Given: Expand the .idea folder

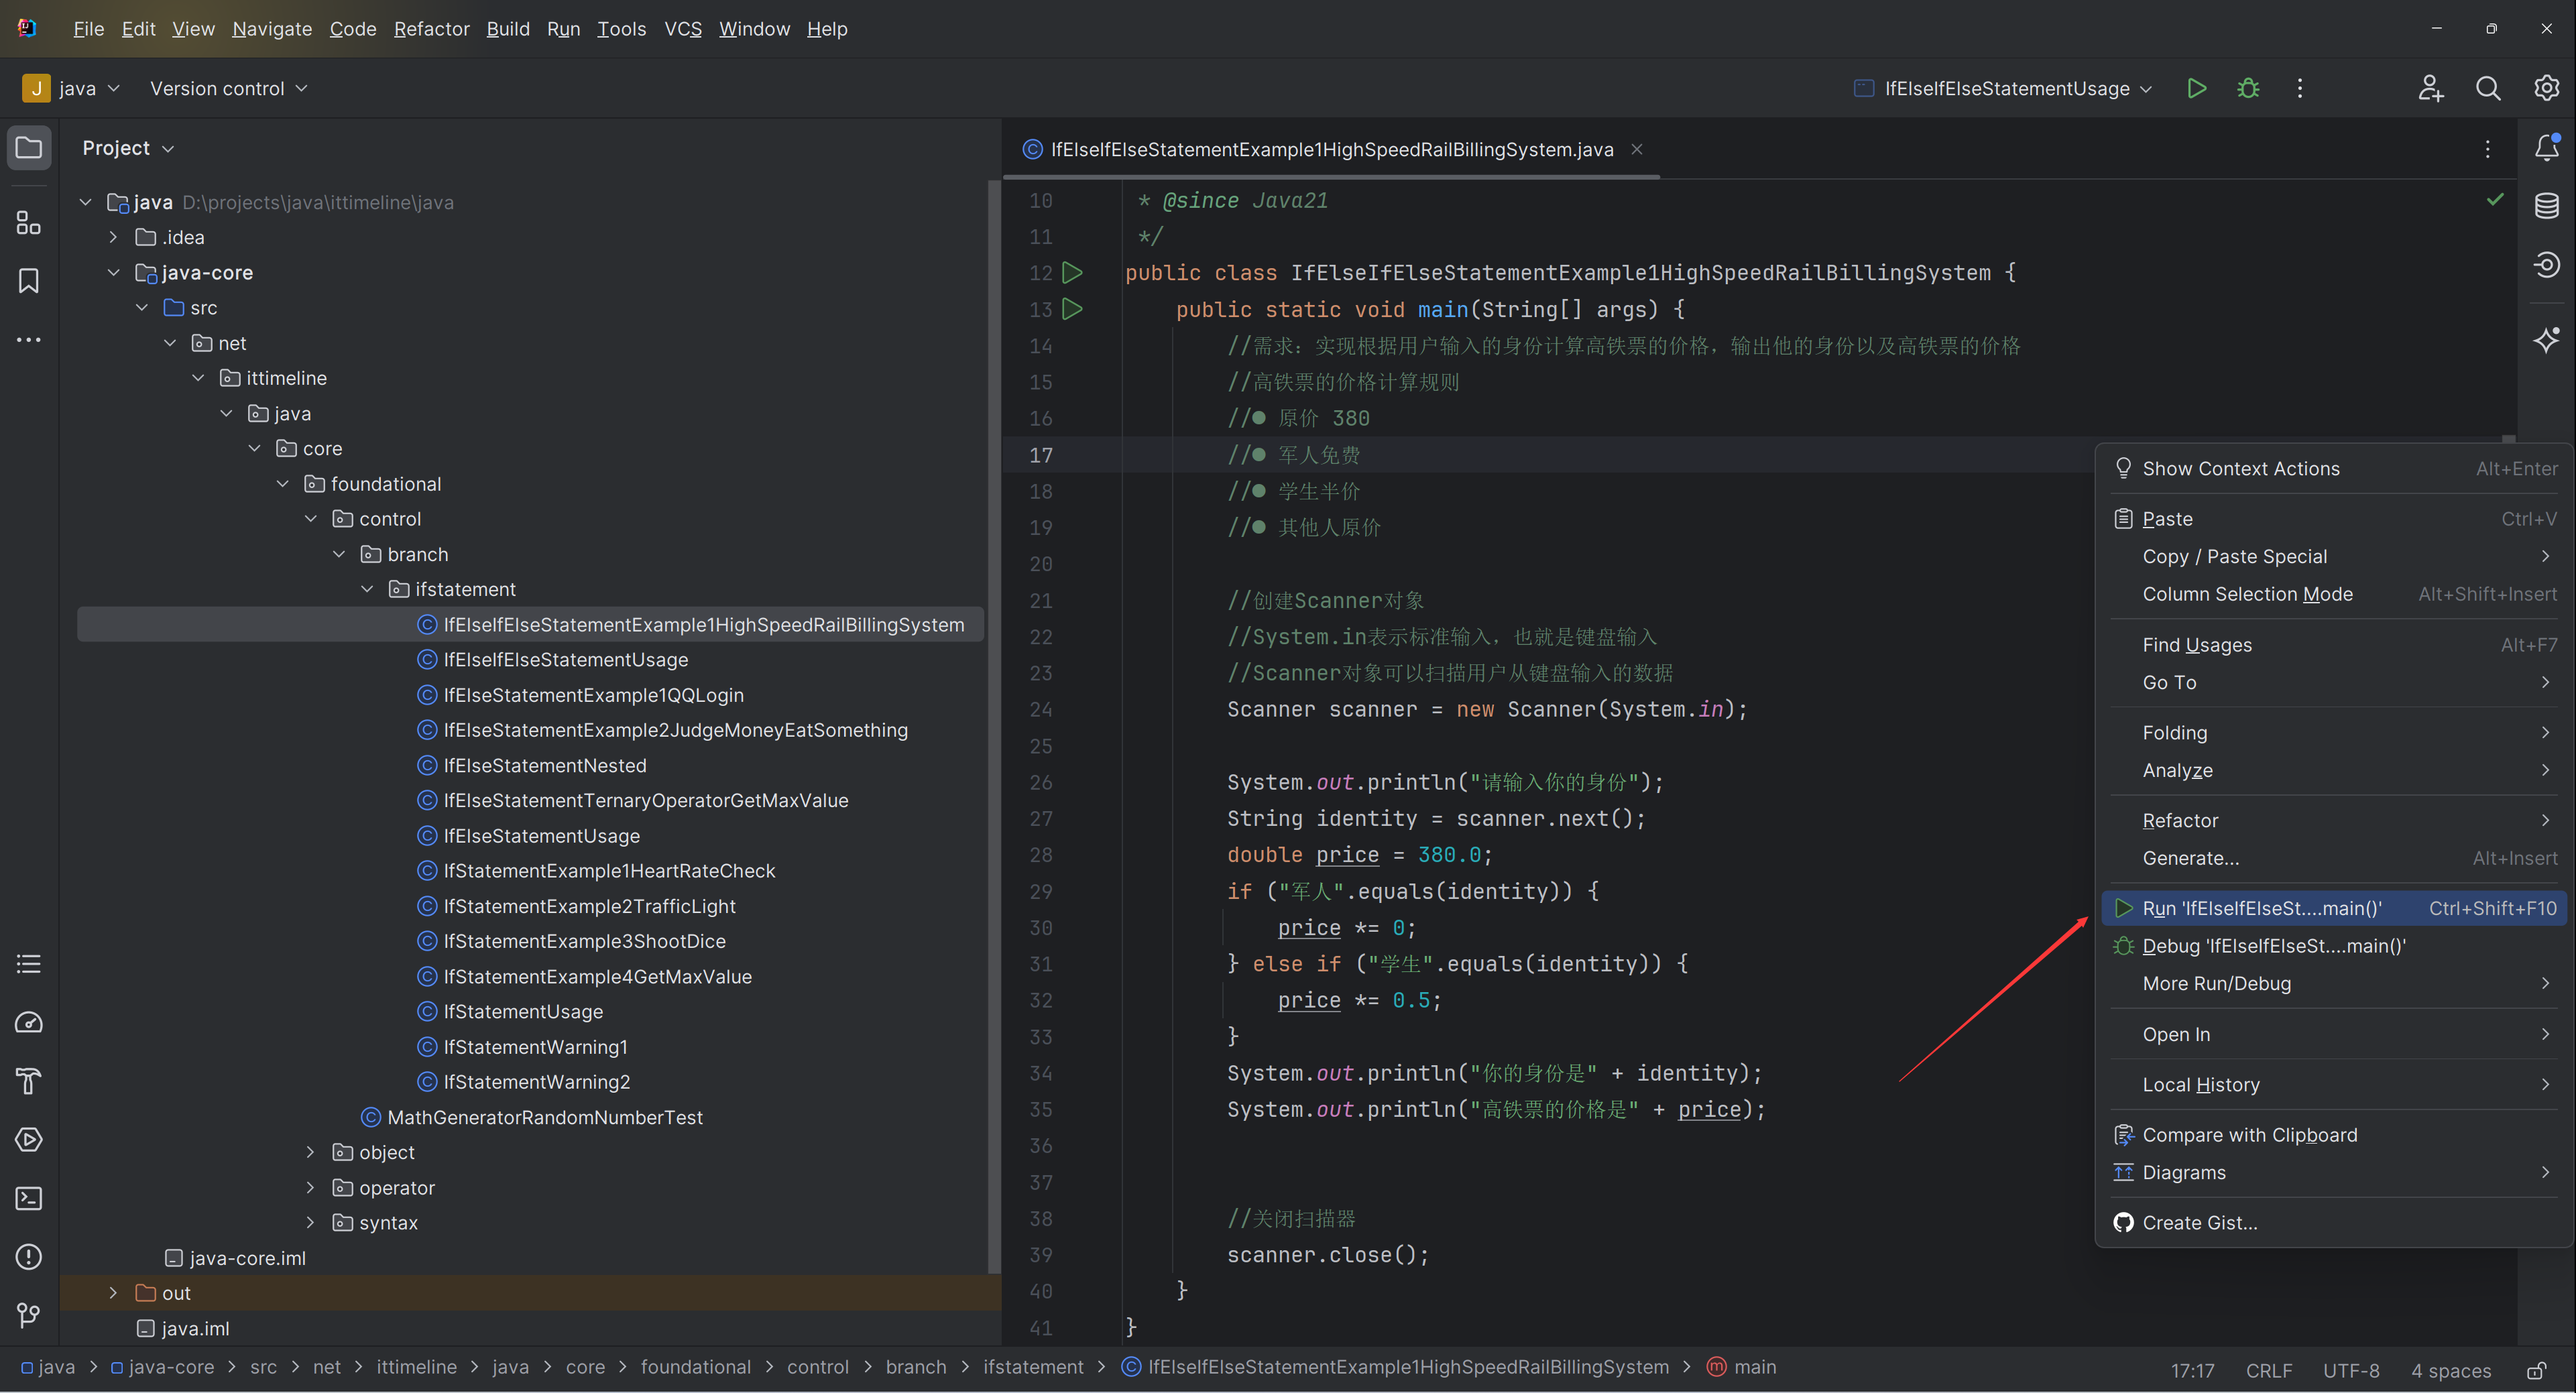Looking at the screenshot, I should (x=114, y=237).
